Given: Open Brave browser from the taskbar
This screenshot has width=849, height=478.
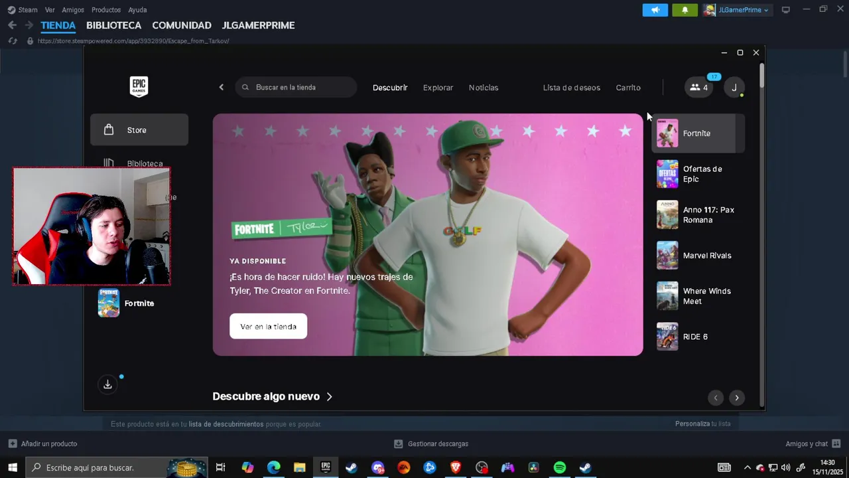Looking at the screenshot, I should tap(456, 467).
